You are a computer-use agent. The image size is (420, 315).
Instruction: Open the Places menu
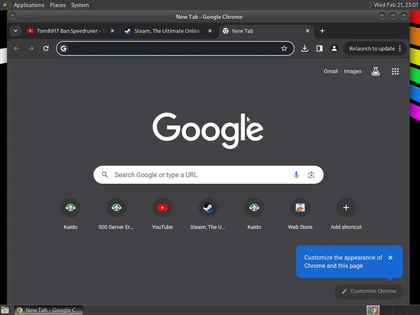pyautogui.click(x=58, y=5)
